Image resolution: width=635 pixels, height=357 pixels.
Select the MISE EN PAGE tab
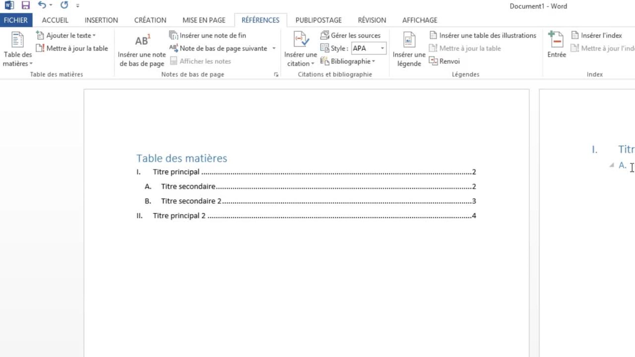coord(204,20)
